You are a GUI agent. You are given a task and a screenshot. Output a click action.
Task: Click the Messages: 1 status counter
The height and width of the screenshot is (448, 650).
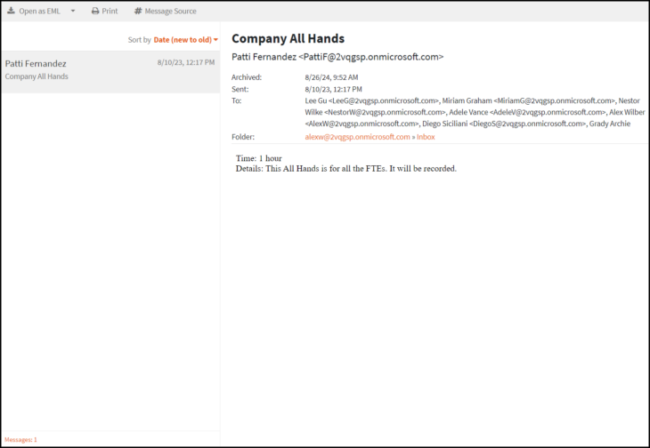(20, 439)
